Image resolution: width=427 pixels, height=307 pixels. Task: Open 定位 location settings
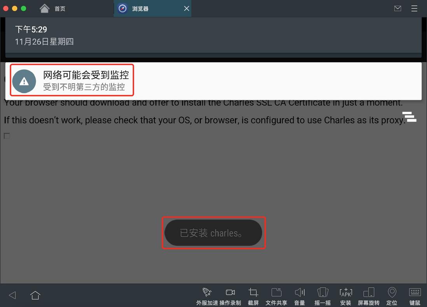click(x=392, y=297)
